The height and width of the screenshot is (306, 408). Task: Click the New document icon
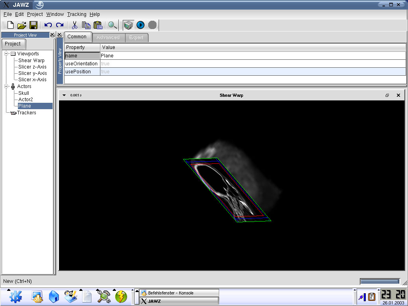pos(10,25)
